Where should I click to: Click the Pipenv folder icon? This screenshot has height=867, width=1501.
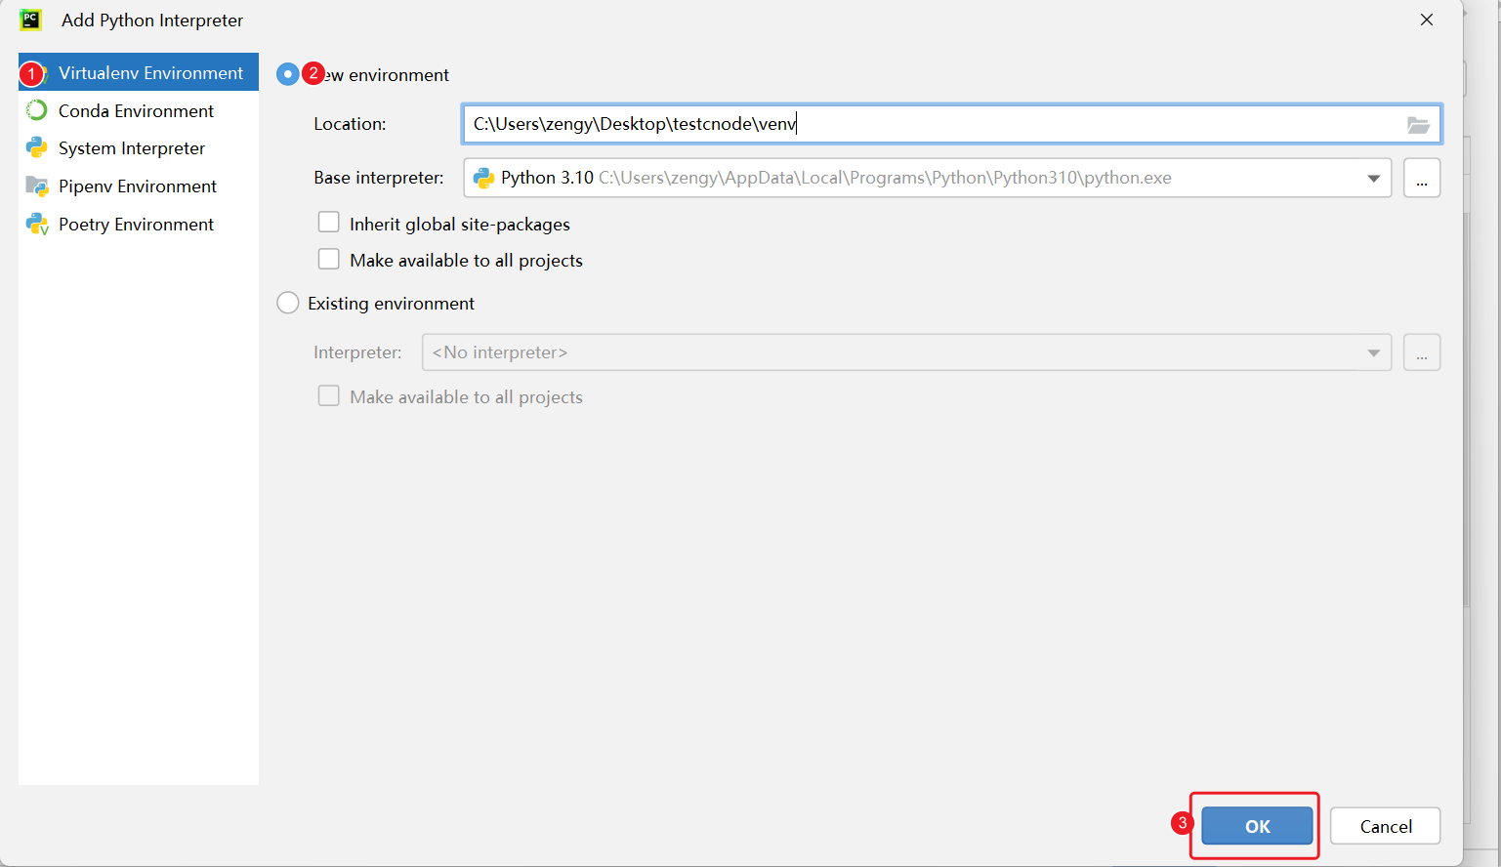37,186
